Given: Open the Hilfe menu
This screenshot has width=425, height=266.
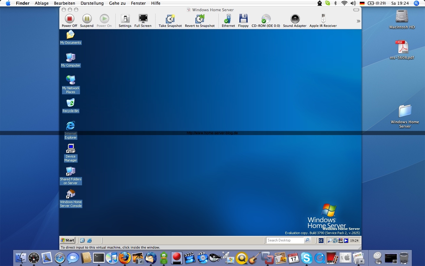Looking at the screenshot, I should pyautogui.click(x=156, y=3).
